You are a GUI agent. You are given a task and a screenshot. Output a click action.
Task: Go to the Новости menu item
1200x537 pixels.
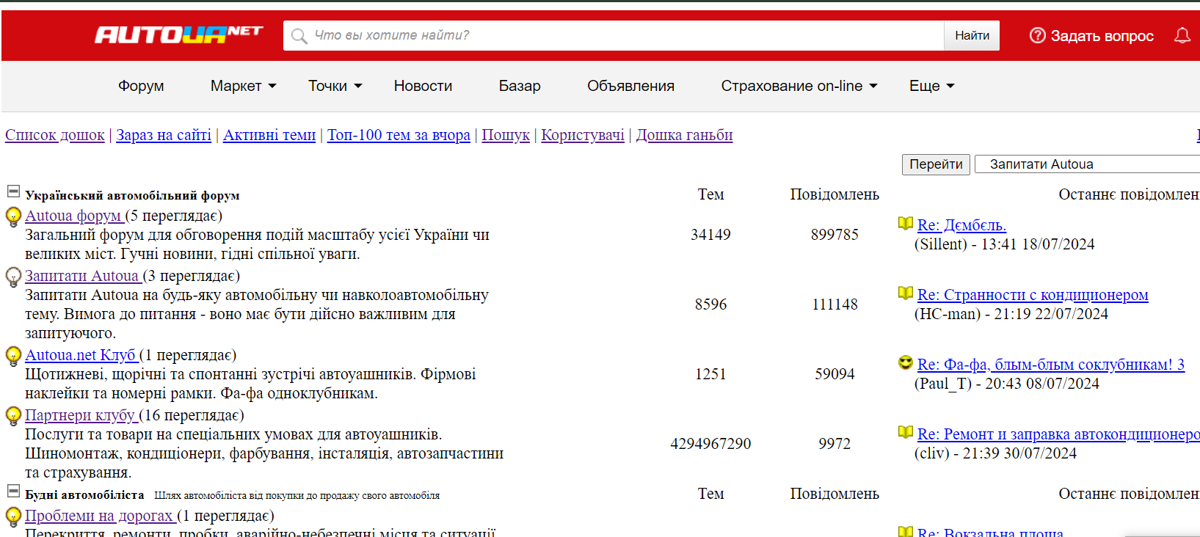423,86
